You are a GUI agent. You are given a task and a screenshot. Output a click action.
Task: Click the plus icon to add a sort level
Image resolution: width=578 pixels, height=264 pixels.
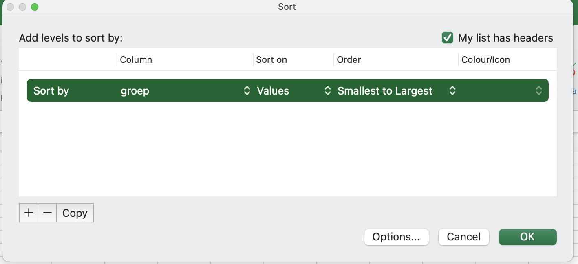pyautogui.click(x=29, y=213)
